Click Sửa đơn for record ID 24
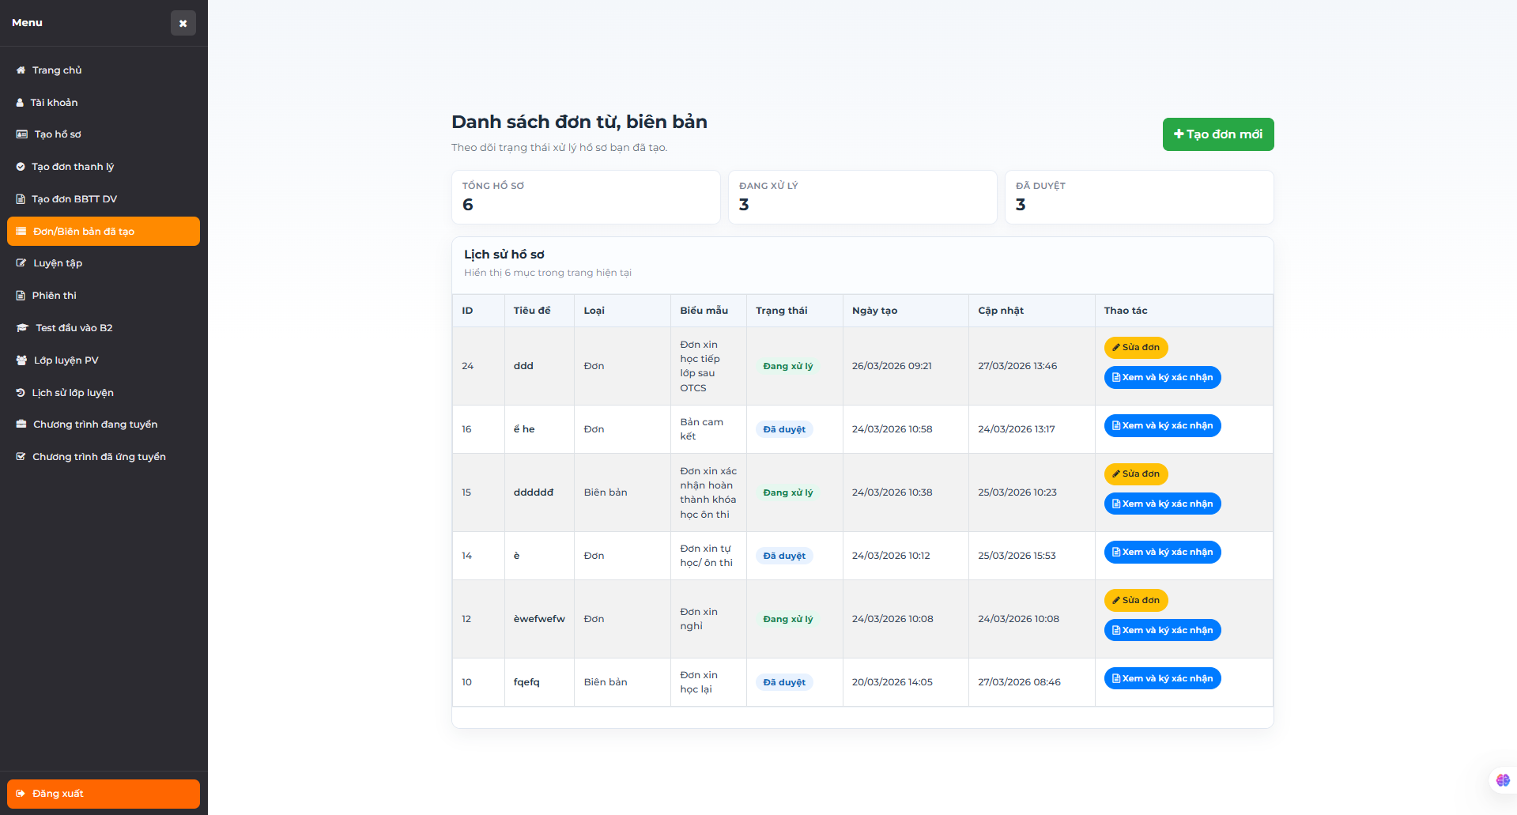 coord(1135,348)
